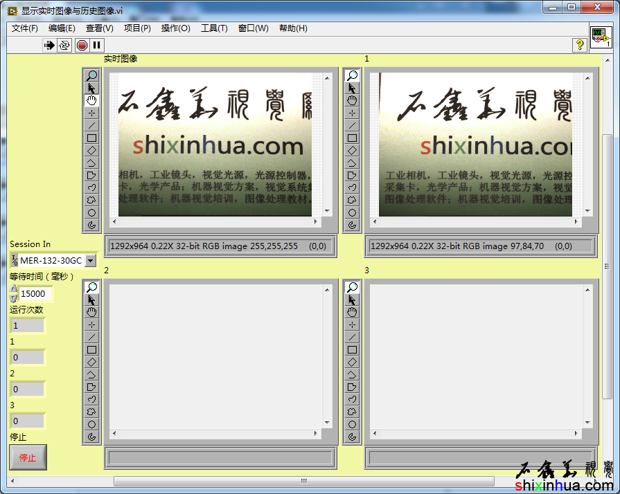This screenshot has width=620, height=494.
Task: Click the 运行次数 run count indicator
Action: (28, 326)
